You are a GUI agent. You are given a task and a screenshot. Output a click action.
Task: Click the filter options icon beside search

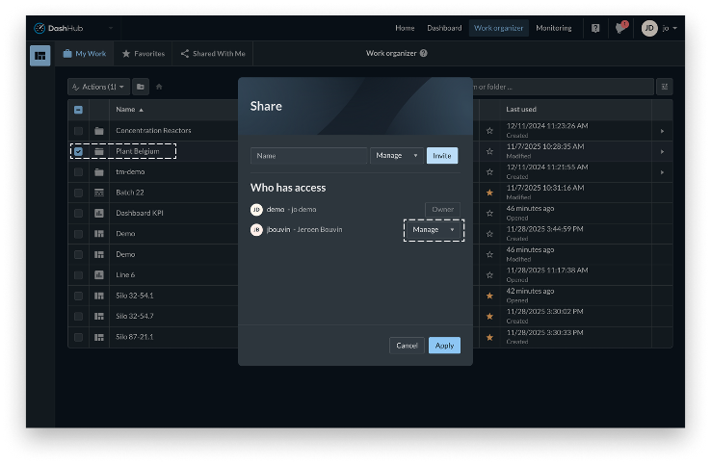pyautogui.click(x=664, y=87)
